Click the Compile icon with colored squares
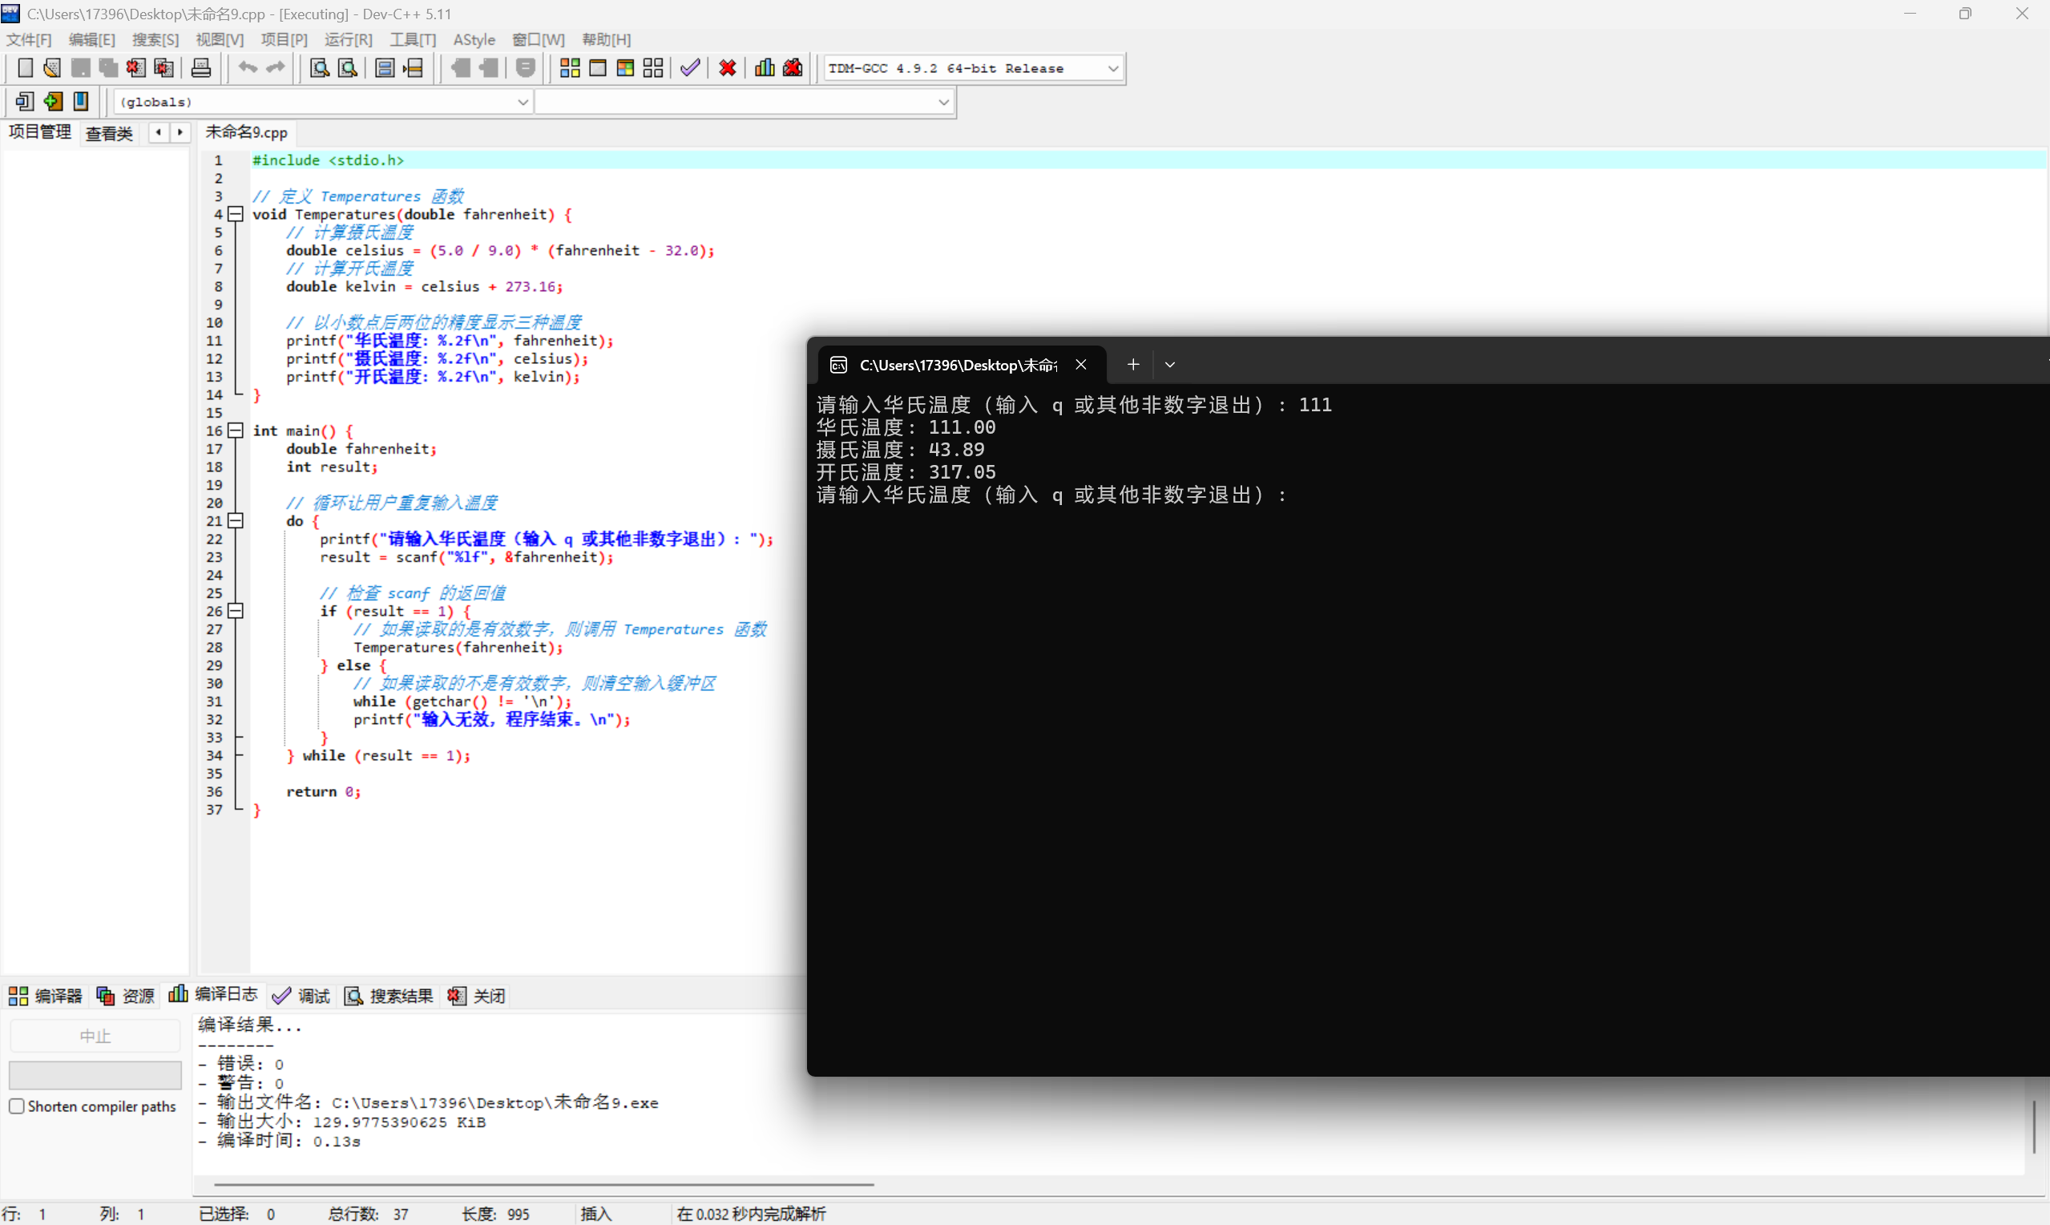Viewport: 2050px width, 1225px height. [569, 67]
